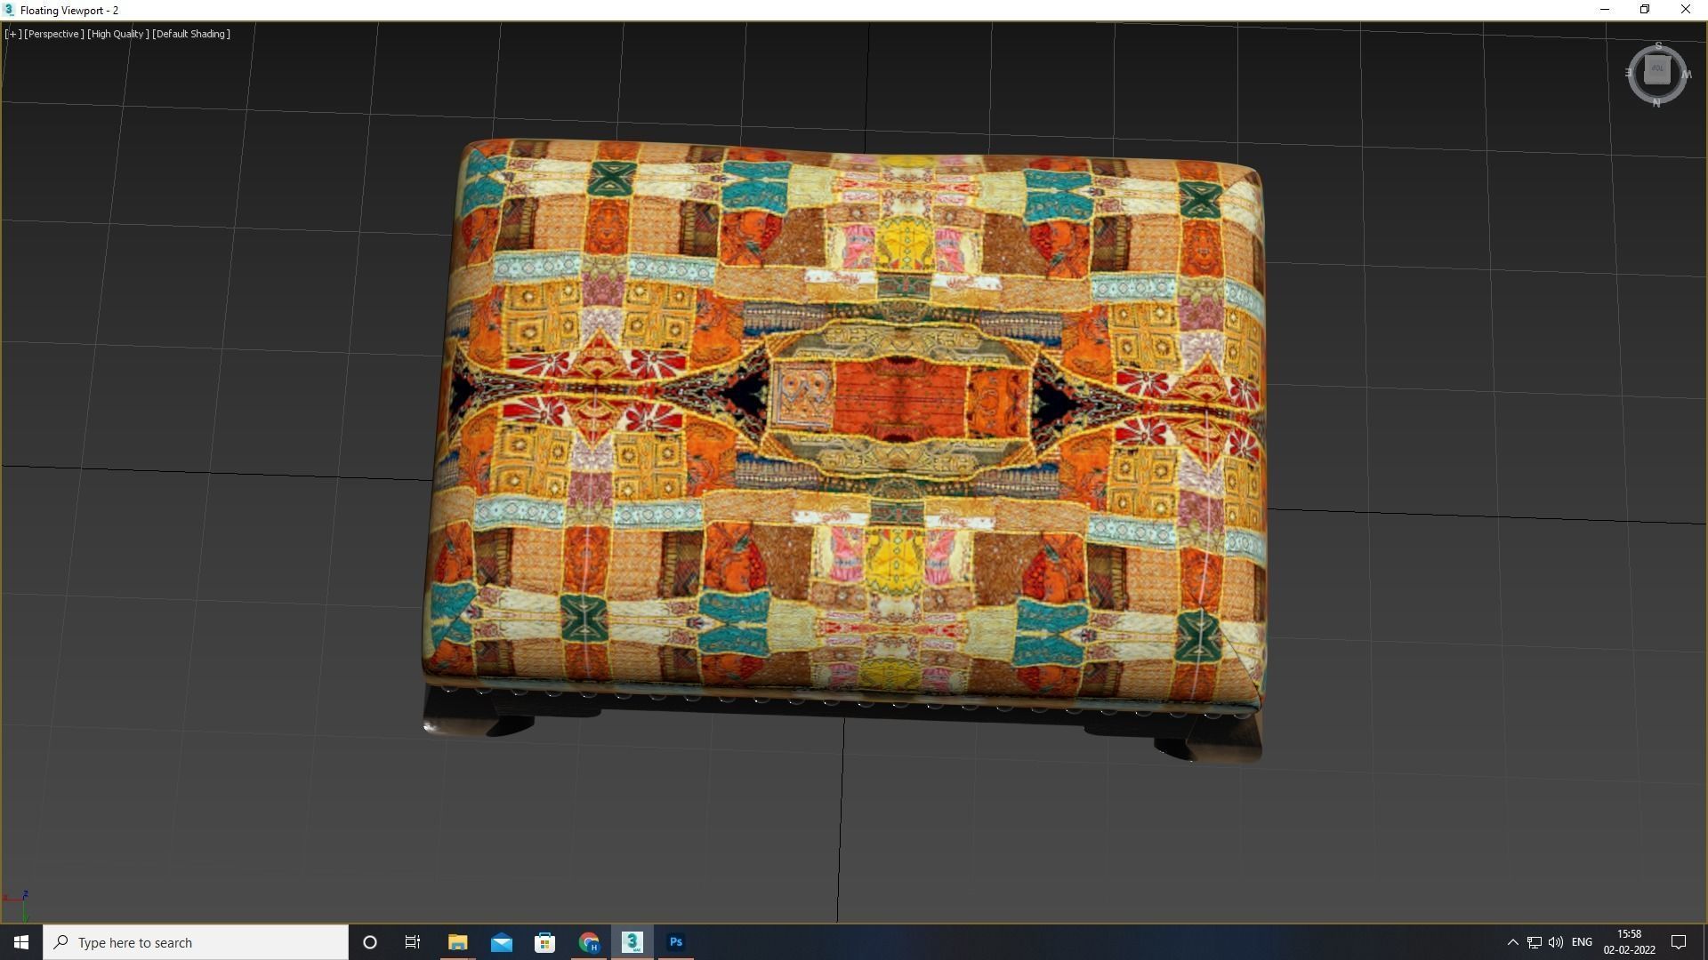Open the [Default Shading] menu
Screen dimensions: 1708x960
tap(191, 34)
